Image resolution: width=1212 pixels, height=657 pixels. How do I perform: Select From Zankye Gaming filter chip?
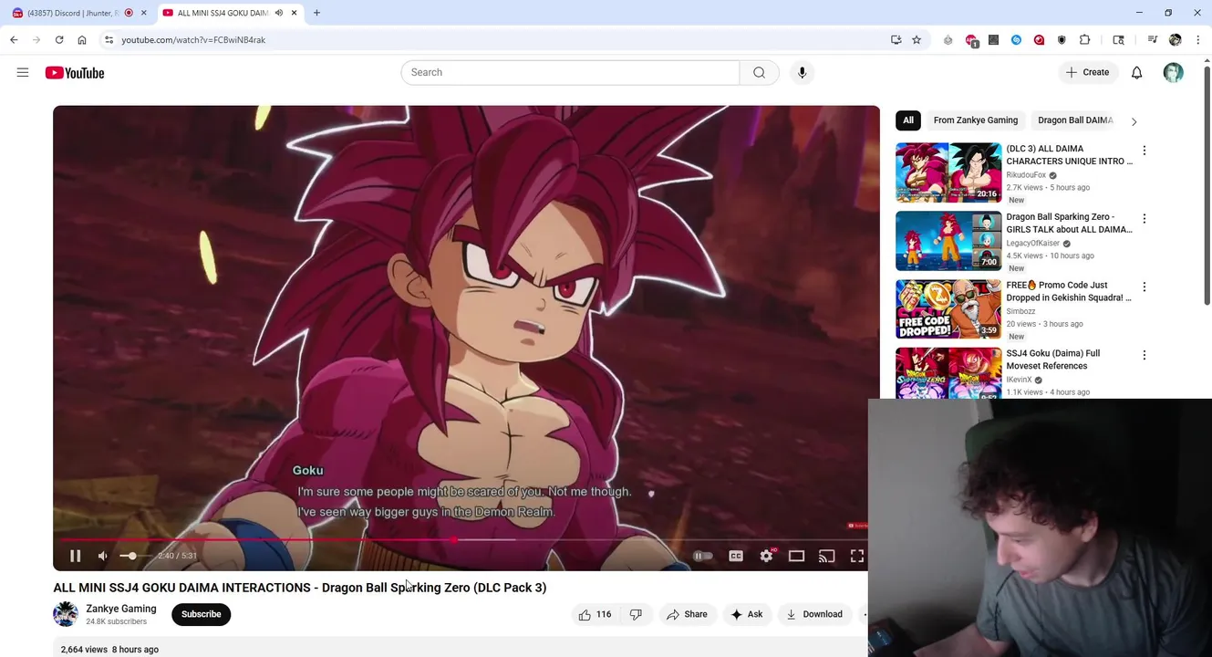pos(975,120)
